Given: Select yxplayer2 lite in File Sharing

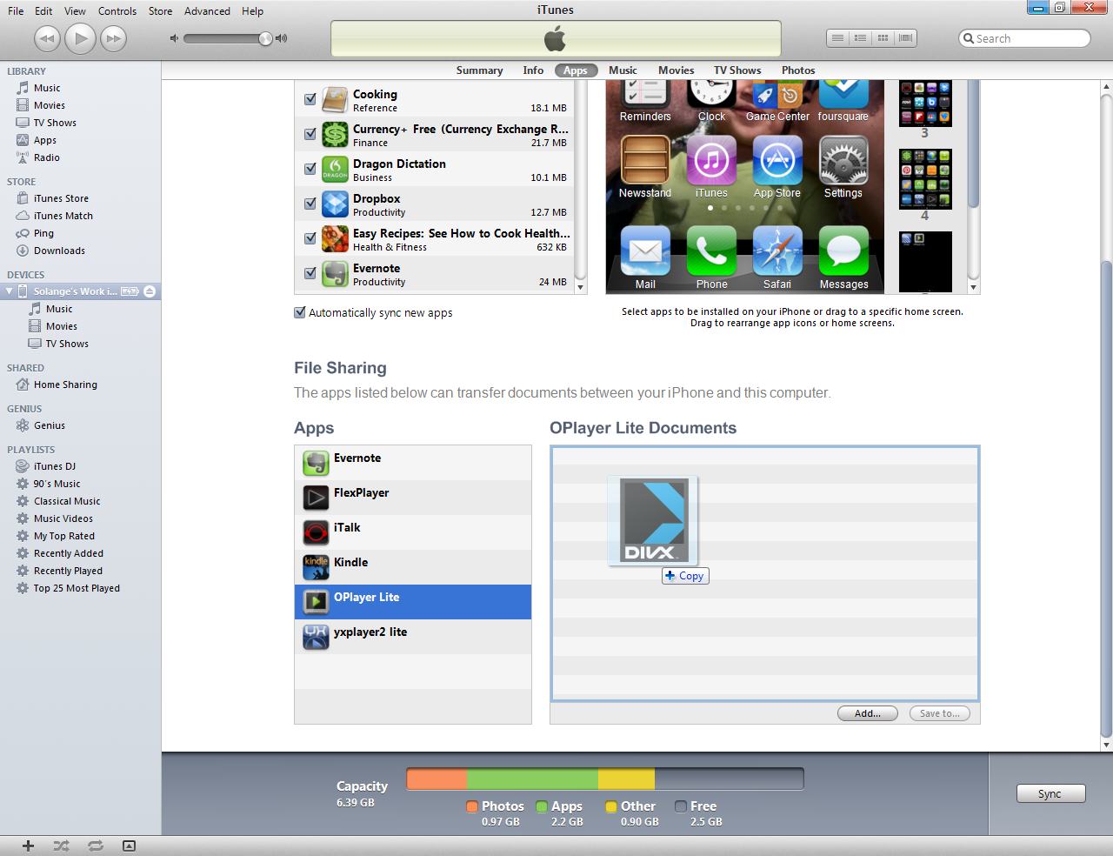Looking at the screenshot, I should click(x=413, y=637).
